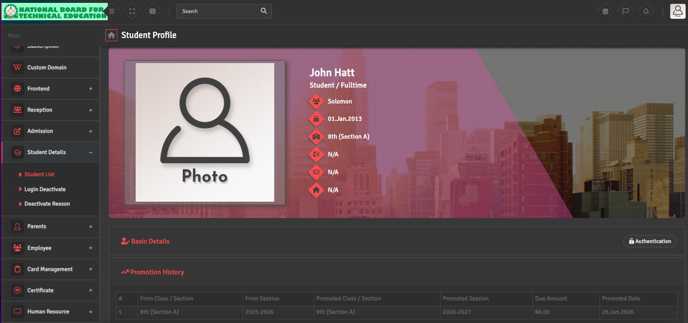688x323 pixels.
Task: Open the Basic Details section
Action: [x=150, y=241]
